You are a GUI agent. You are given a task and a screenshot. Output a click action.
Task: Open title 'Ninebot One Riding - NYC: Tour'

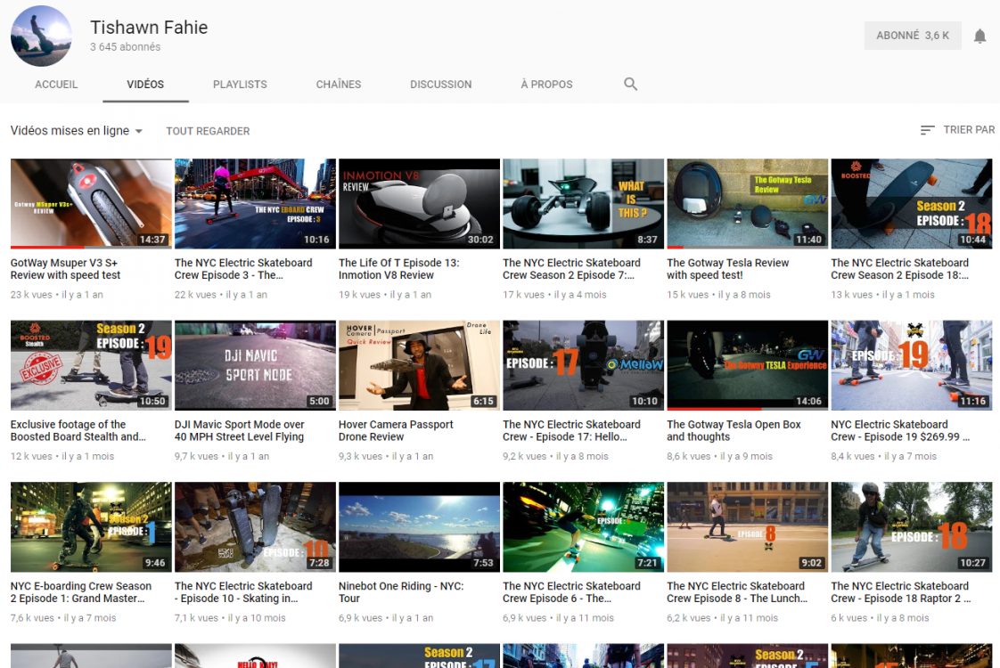point(401,592)
